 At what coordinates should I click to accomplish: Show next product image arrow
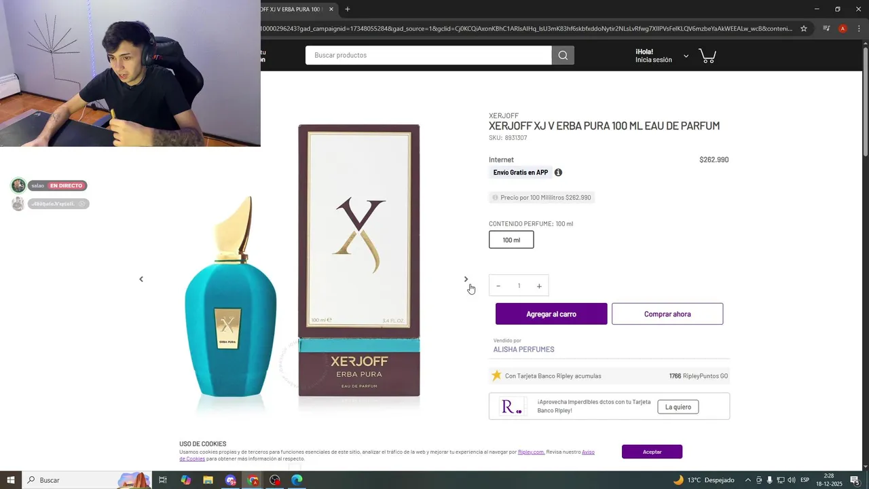click(x=466, y=279)
